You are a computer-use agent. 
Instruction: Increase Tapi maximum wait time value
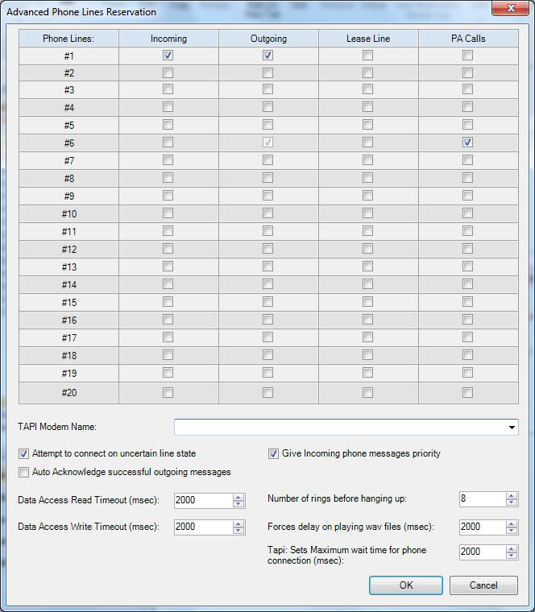(512, 548)
